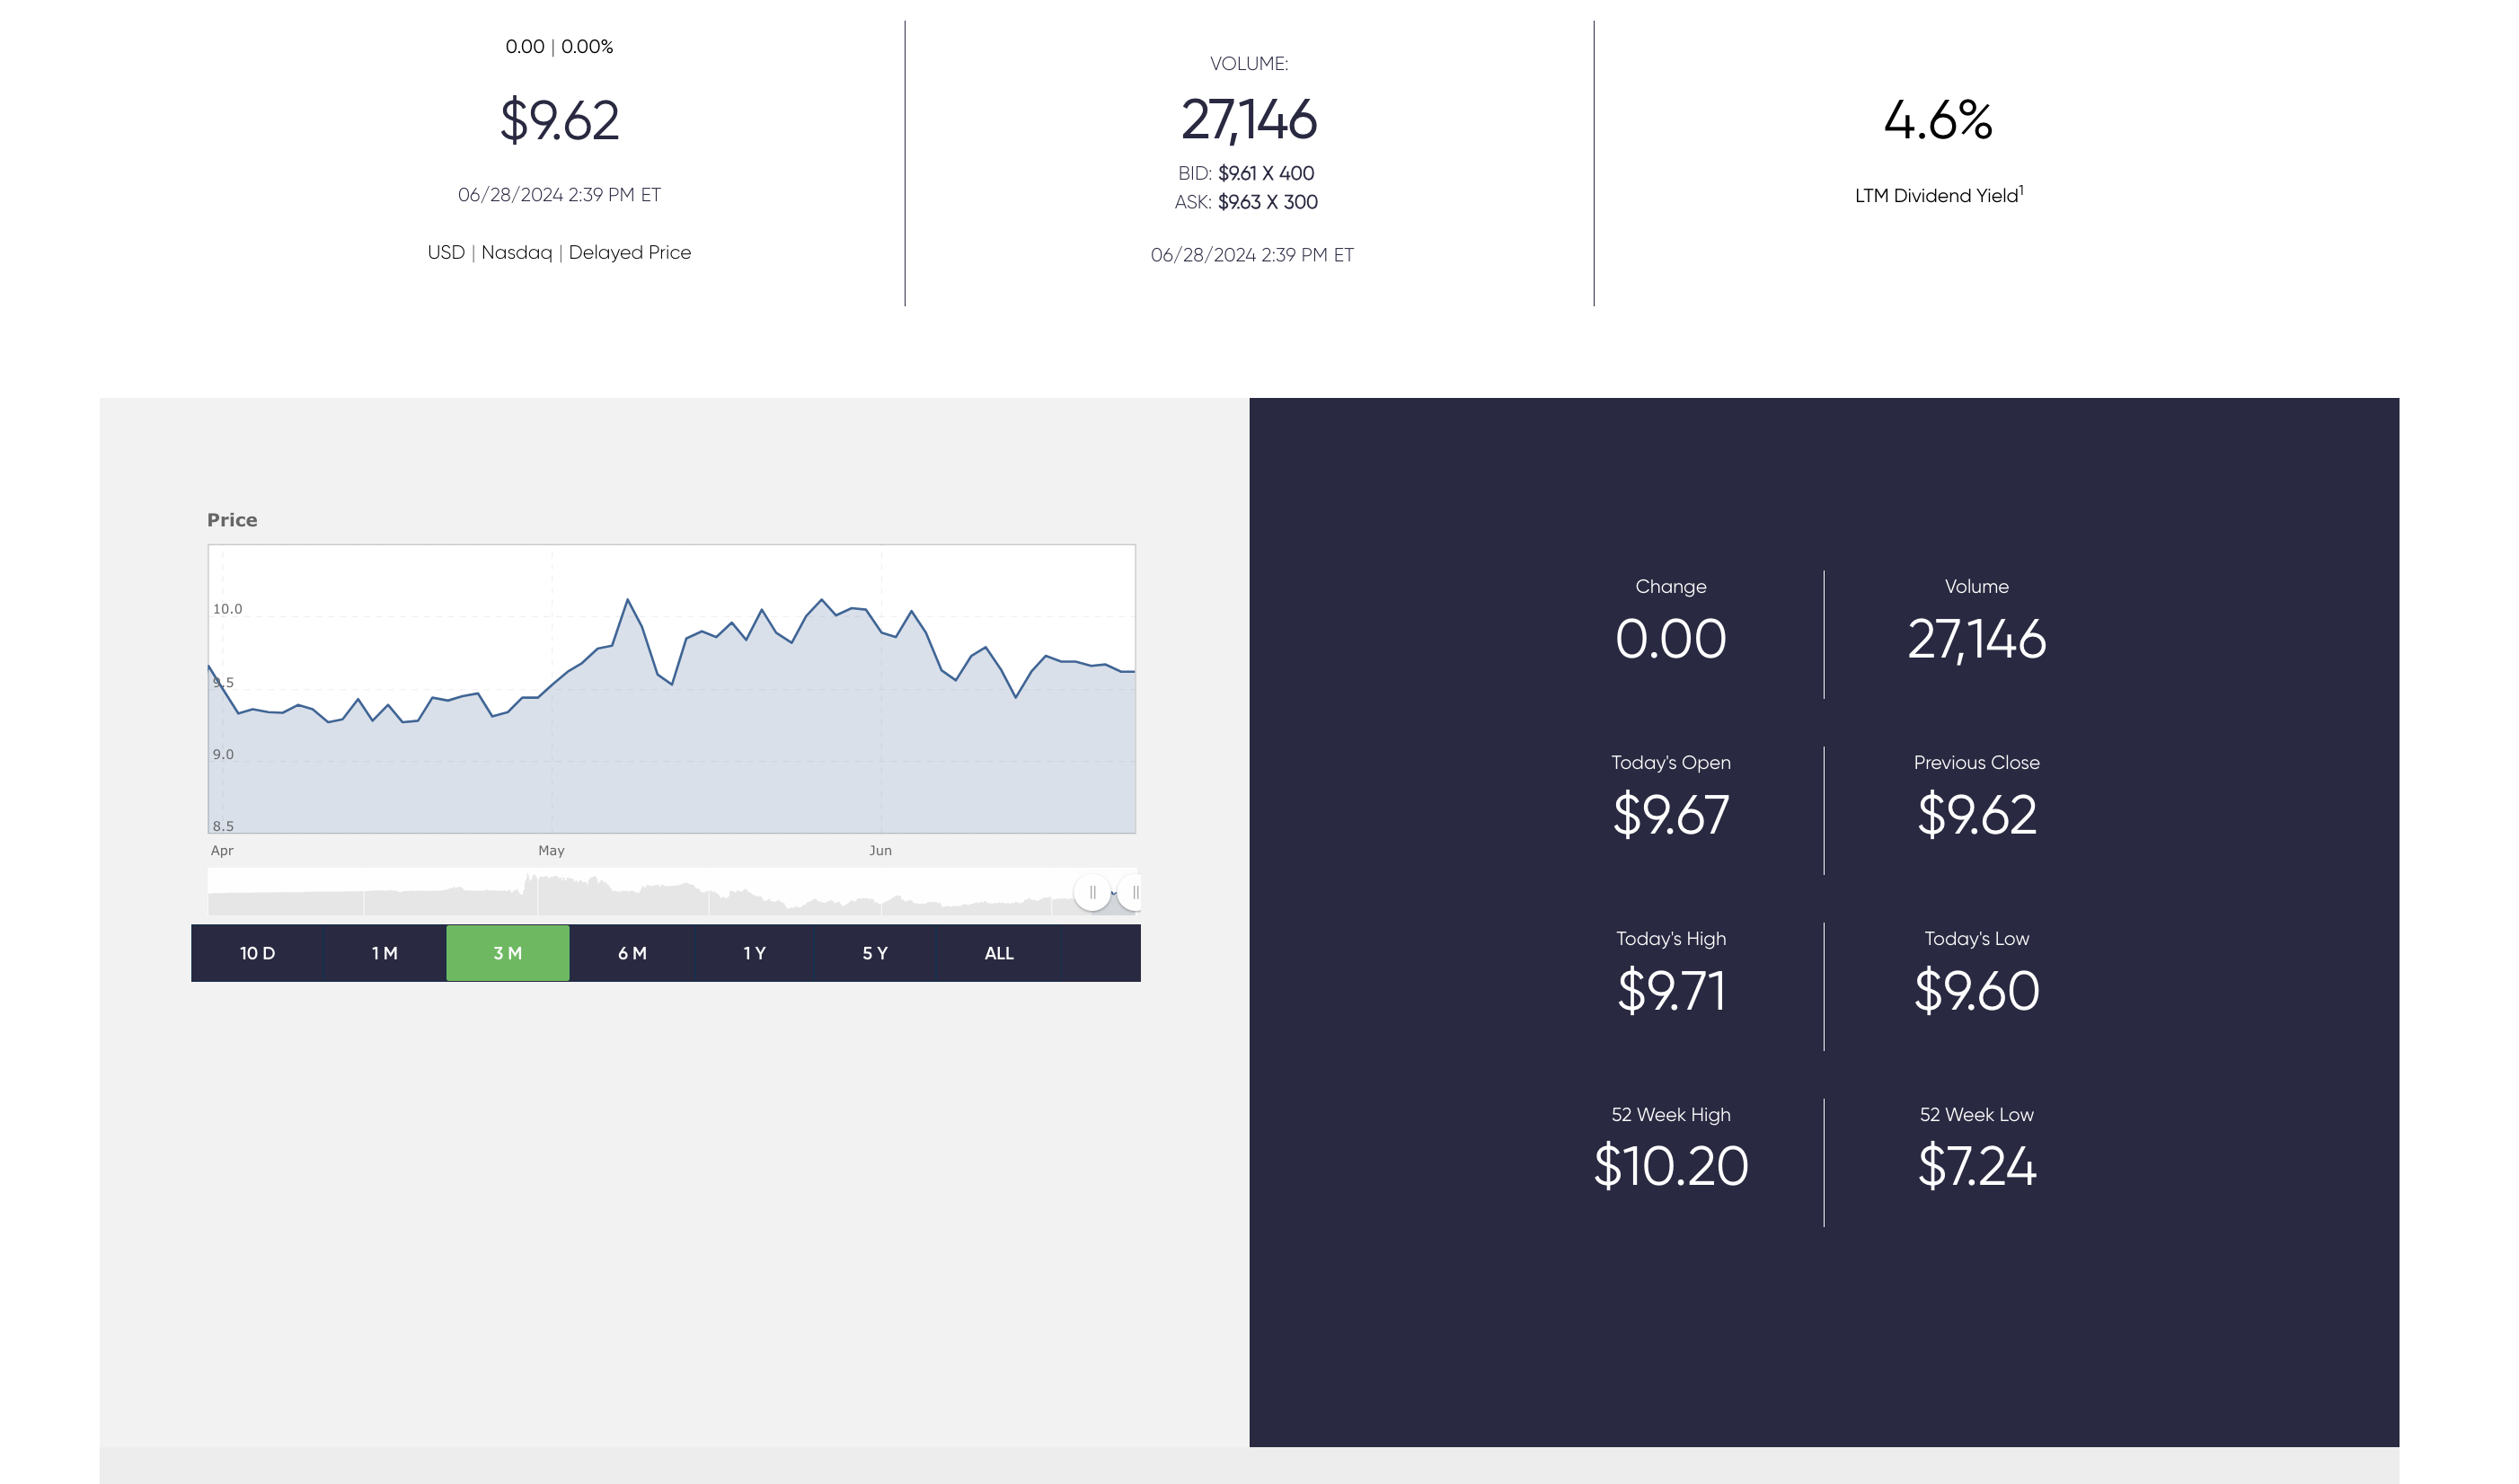This screenshot has height=1484, width=2519.
Task: Select the 10 D range button
Action: (257, 953)
